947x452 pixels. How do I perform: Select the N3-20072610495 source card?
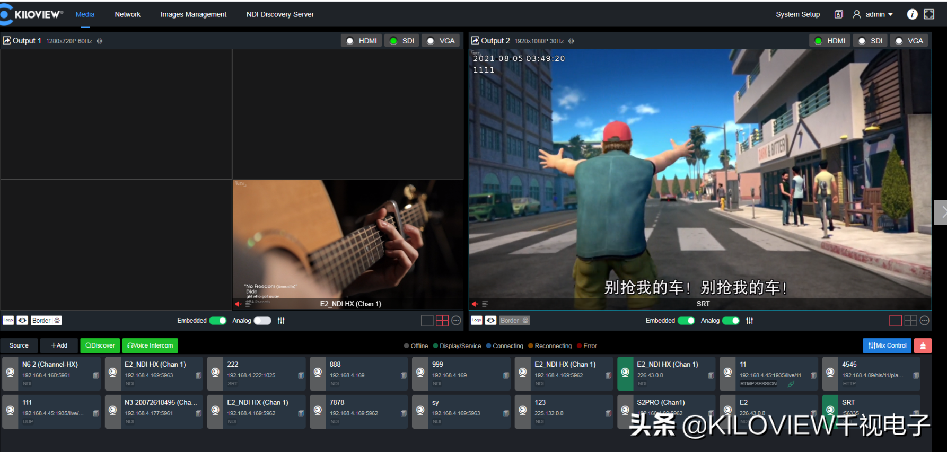tap(154, 412)
